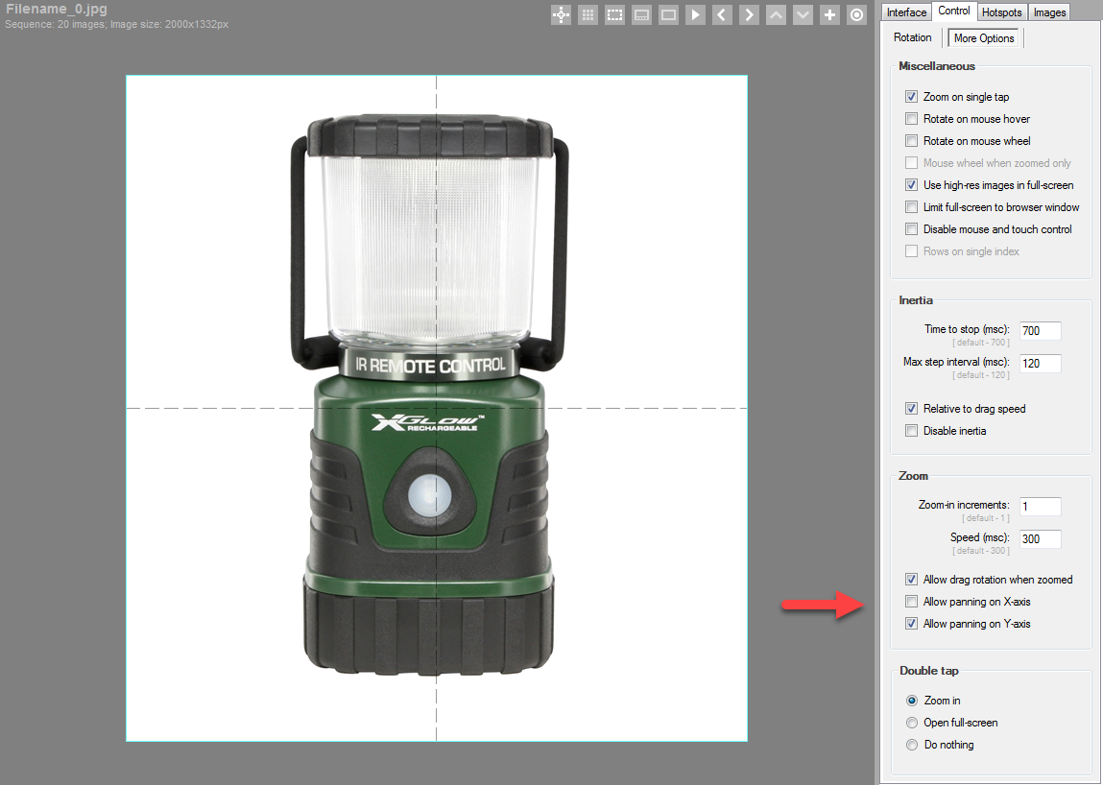Enable Rotate on mouse hover

click(x=912, y=119)
